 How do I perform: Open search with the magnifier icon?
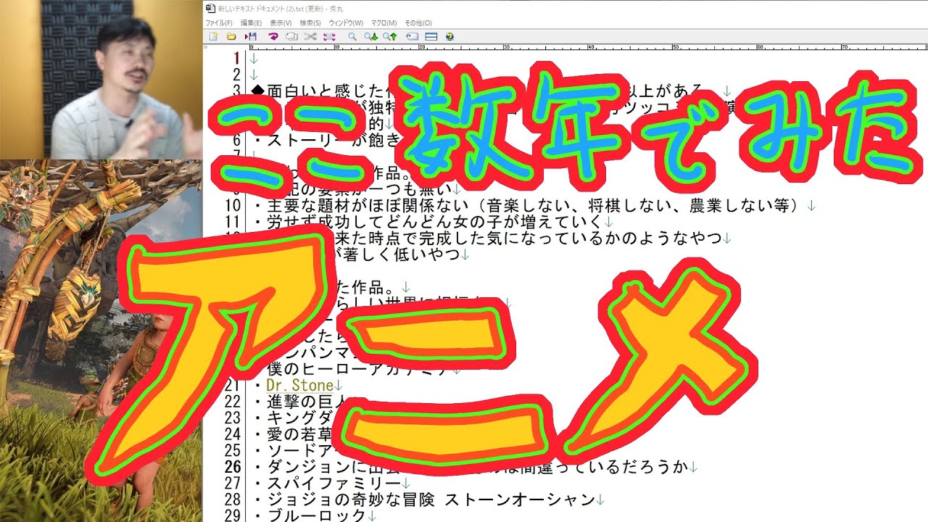coord(352,36)
